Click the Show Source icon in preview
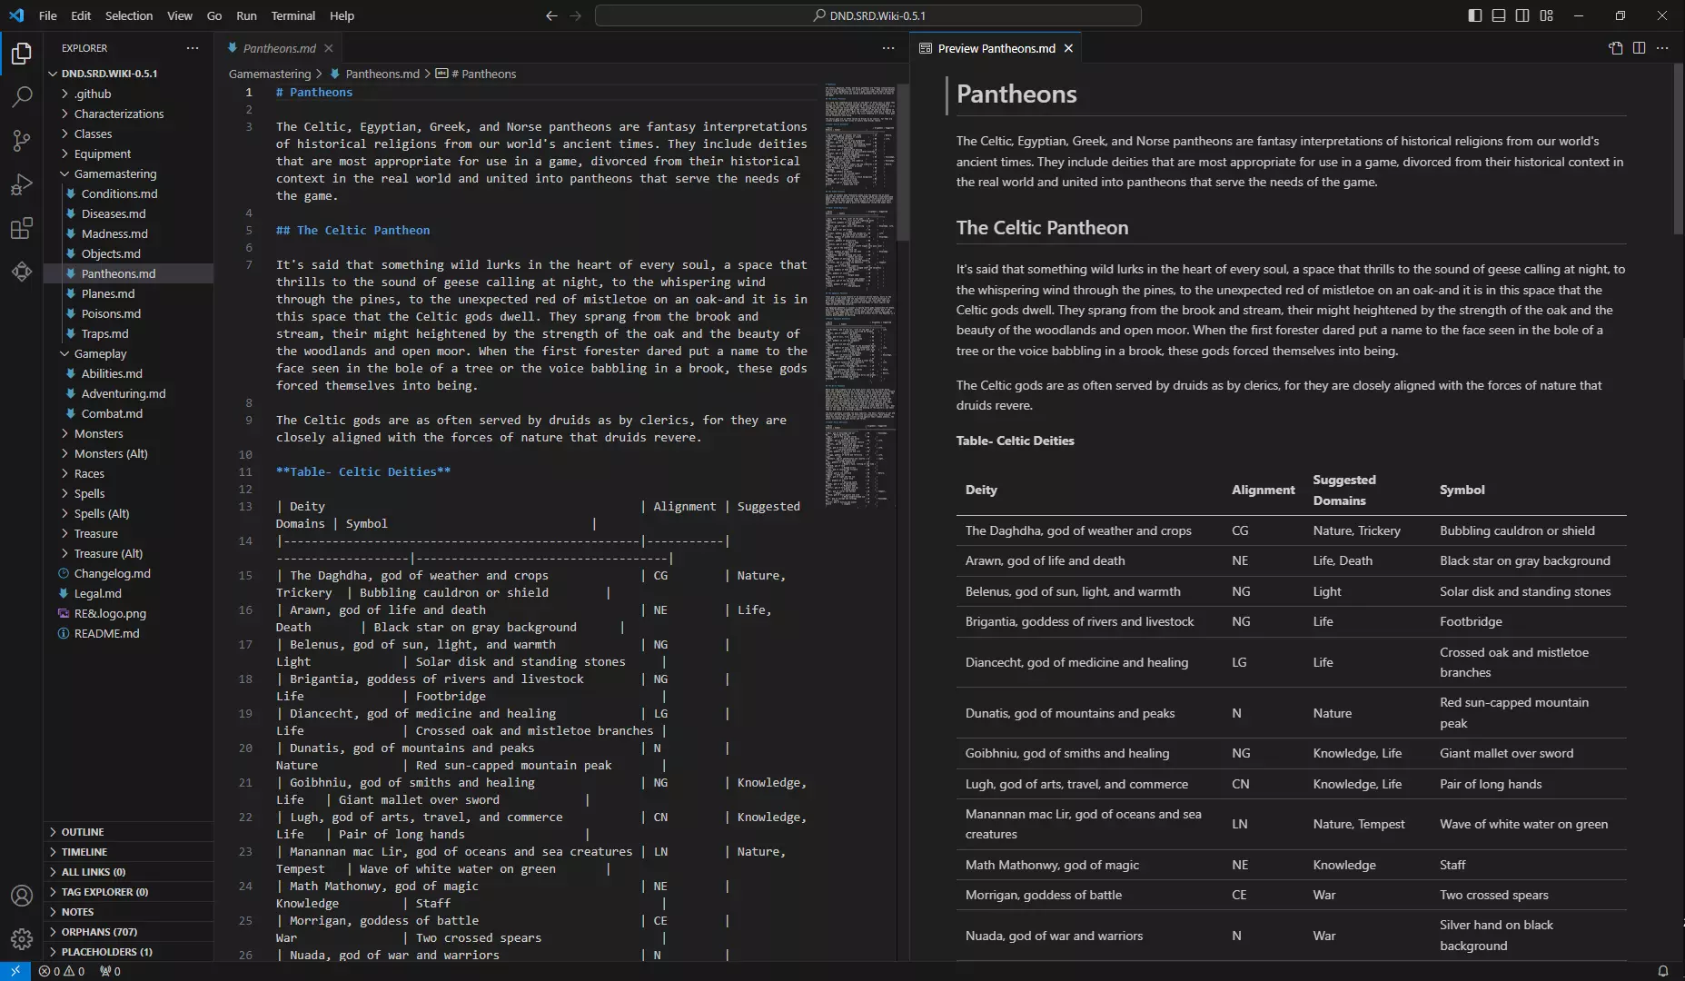Screen dimensions: 1685x981 point(1615,48)
